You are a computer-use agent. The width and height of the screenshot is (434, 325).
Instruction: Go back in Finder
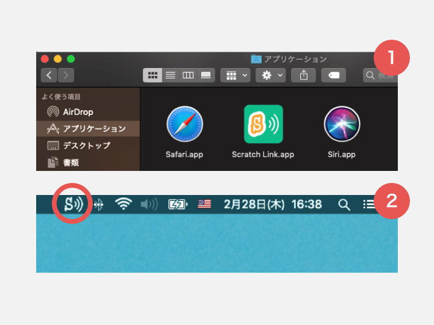pos(49,75)
